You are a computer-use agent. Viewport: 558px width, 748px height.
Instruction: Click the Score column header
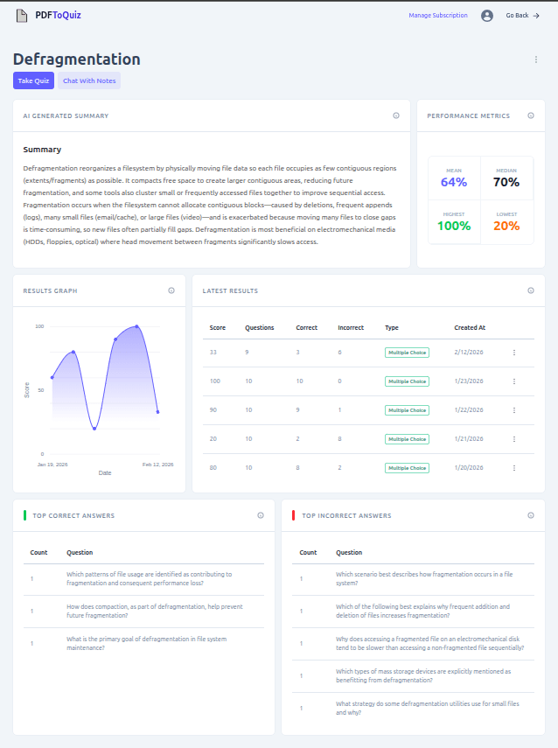[218, 327]
